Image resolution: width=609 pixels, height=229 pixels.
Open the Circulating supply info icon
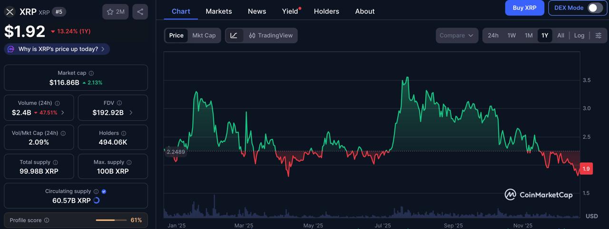click(96, 191)
